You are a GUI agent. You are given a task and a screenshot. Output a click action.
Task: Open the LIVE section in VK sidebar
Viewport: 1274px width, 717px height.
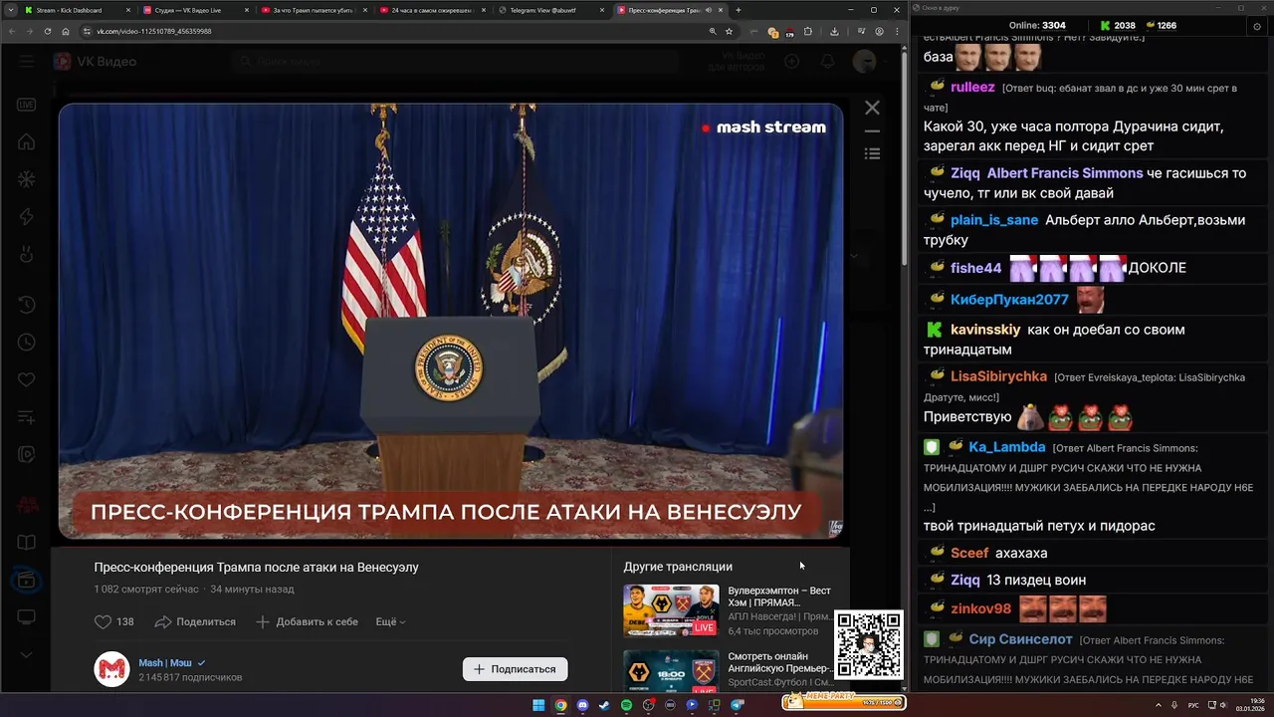(x=27, y=105)
